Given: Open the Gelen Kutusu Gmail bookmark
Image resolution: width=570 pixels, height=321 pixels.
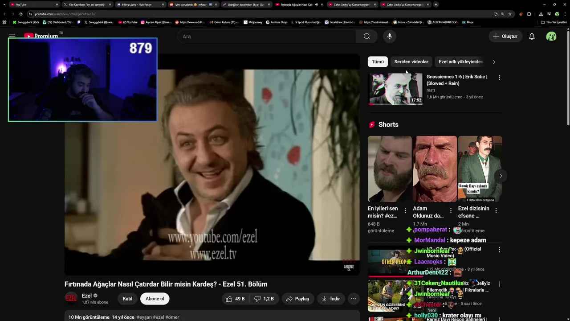Looking at the screenshot, I should 224,22.
